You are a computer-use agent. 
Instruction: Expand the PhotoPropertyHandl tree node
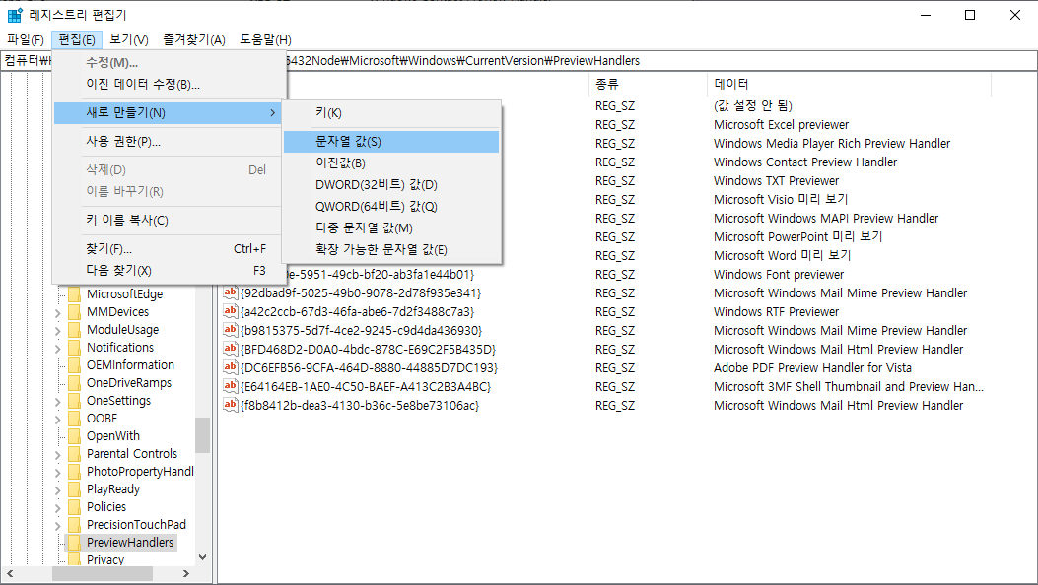(57, 474)
